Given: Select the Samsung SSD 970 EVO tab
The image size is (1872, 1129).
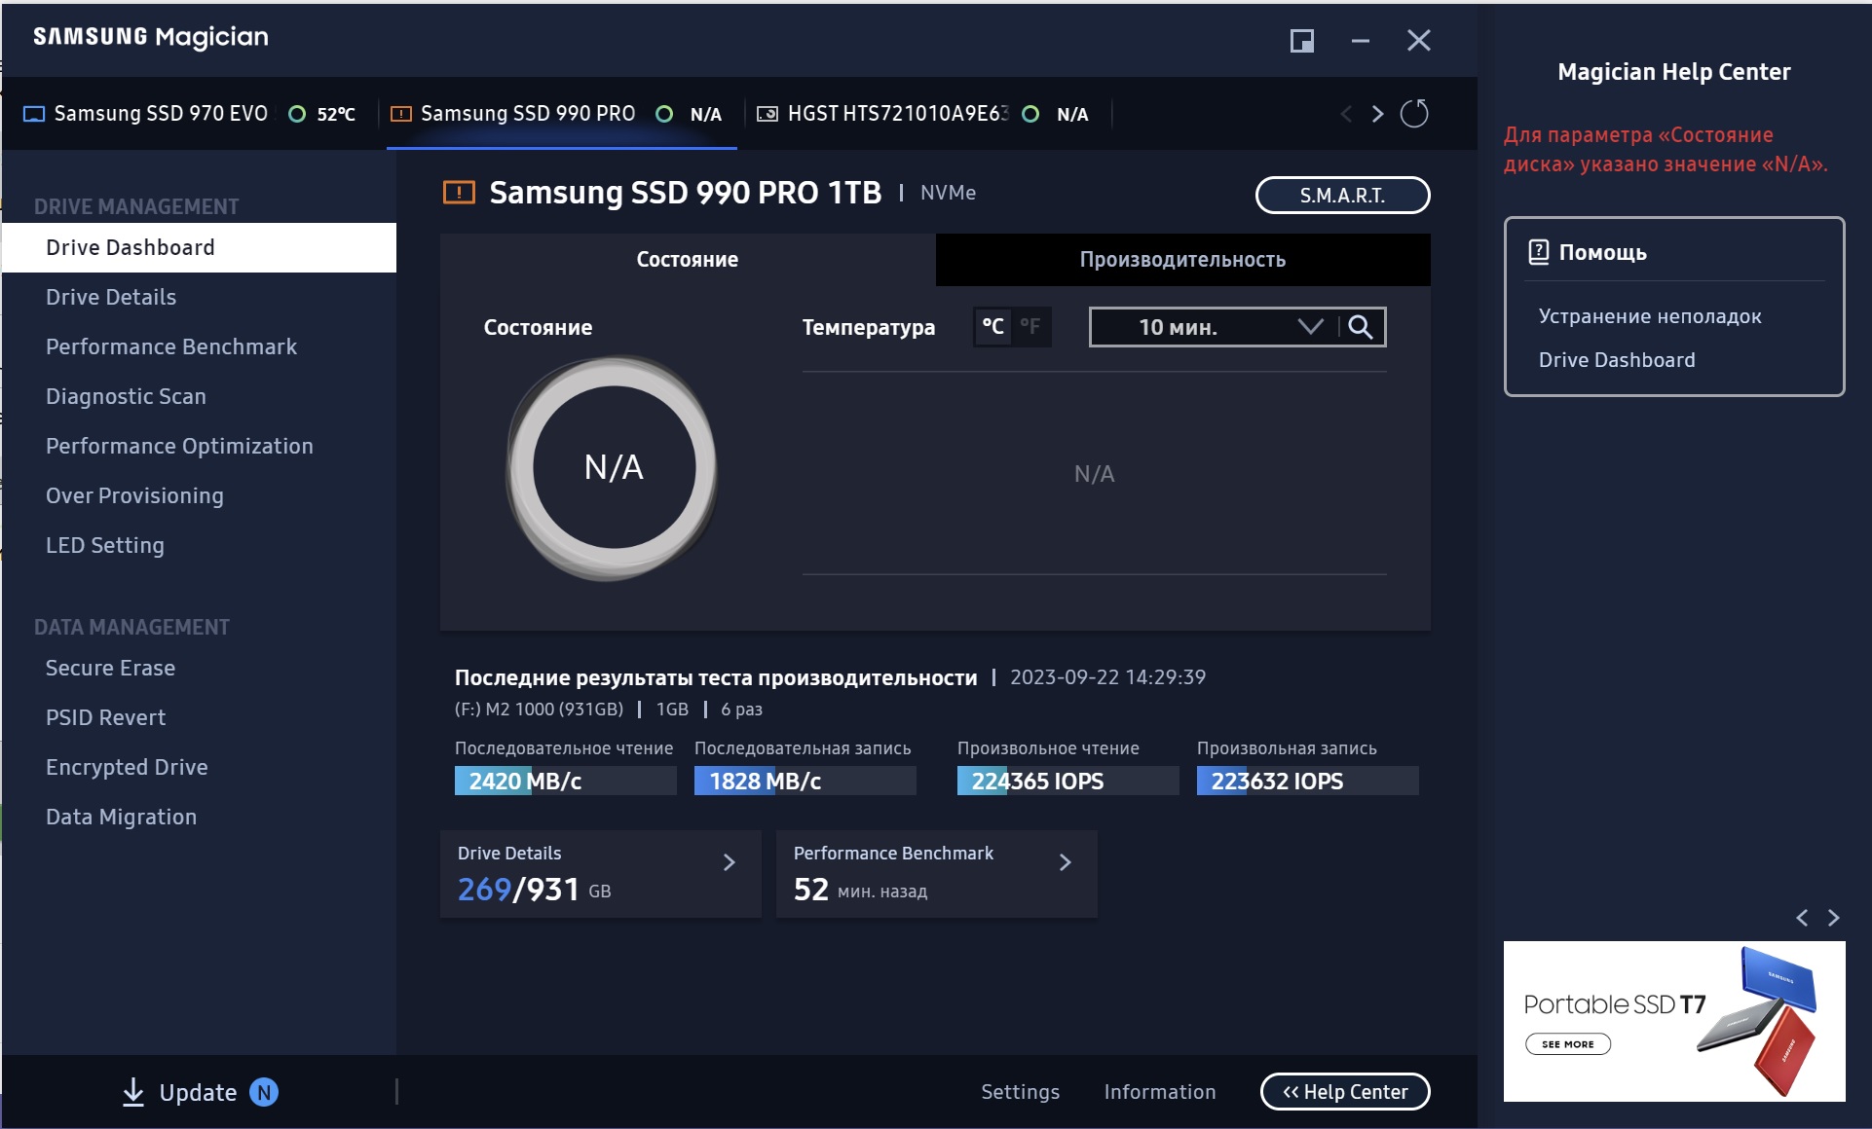Looking at the screenshot, I should point(161,114).
